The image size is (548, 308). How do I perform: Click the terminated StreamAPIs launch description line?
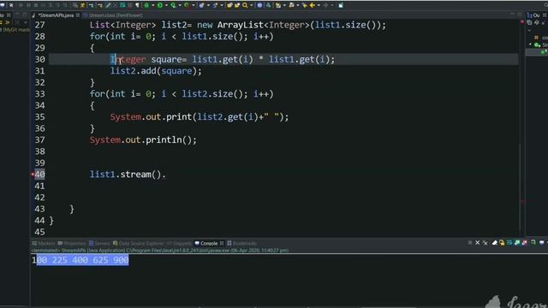(x=160, y=251)
